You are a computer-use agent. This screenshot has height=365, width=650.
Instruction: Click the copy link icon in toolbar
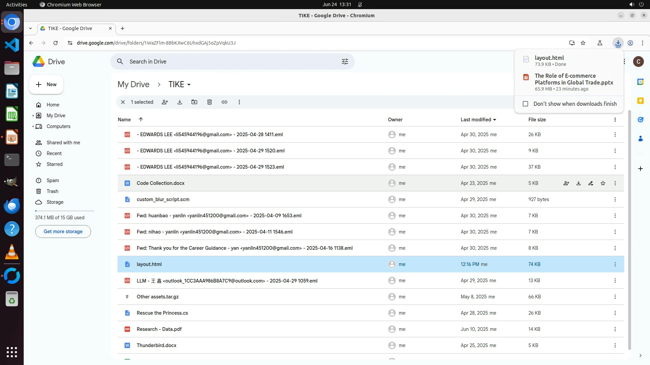point(224,102)
